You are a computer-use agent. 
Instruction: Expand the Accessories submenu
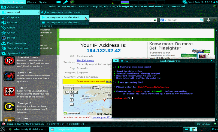pos(20,7)
